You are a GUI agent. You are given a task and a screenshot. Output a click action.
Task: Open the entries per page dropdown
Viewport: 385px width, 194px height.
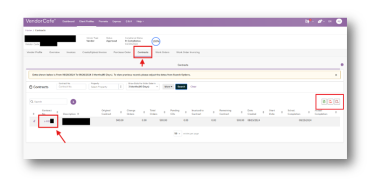177,133
